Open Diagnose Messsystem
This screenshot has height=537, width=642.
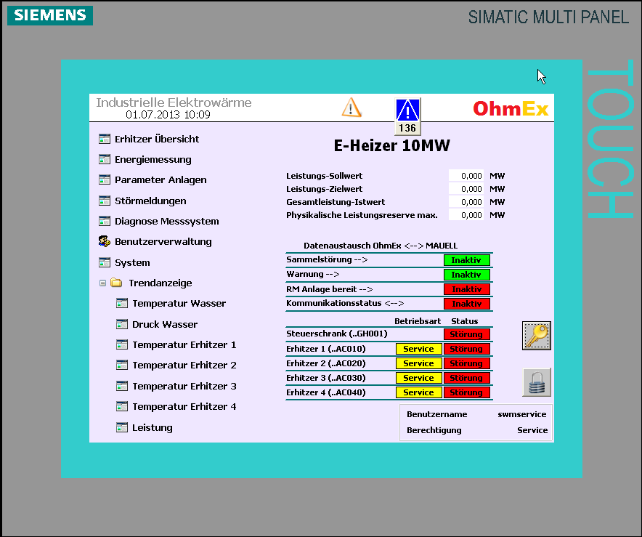click(166, 222)
